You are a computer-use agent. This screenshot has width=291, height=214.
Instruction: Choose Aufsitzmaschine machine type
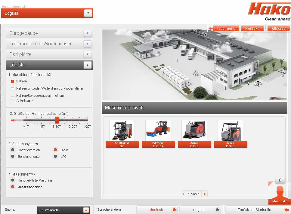coord(13,187)
